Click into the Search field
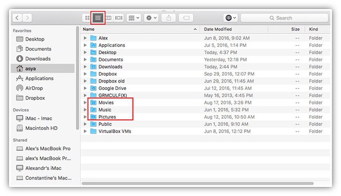Viewport: 341px width, 196px height. pos(284,18)
